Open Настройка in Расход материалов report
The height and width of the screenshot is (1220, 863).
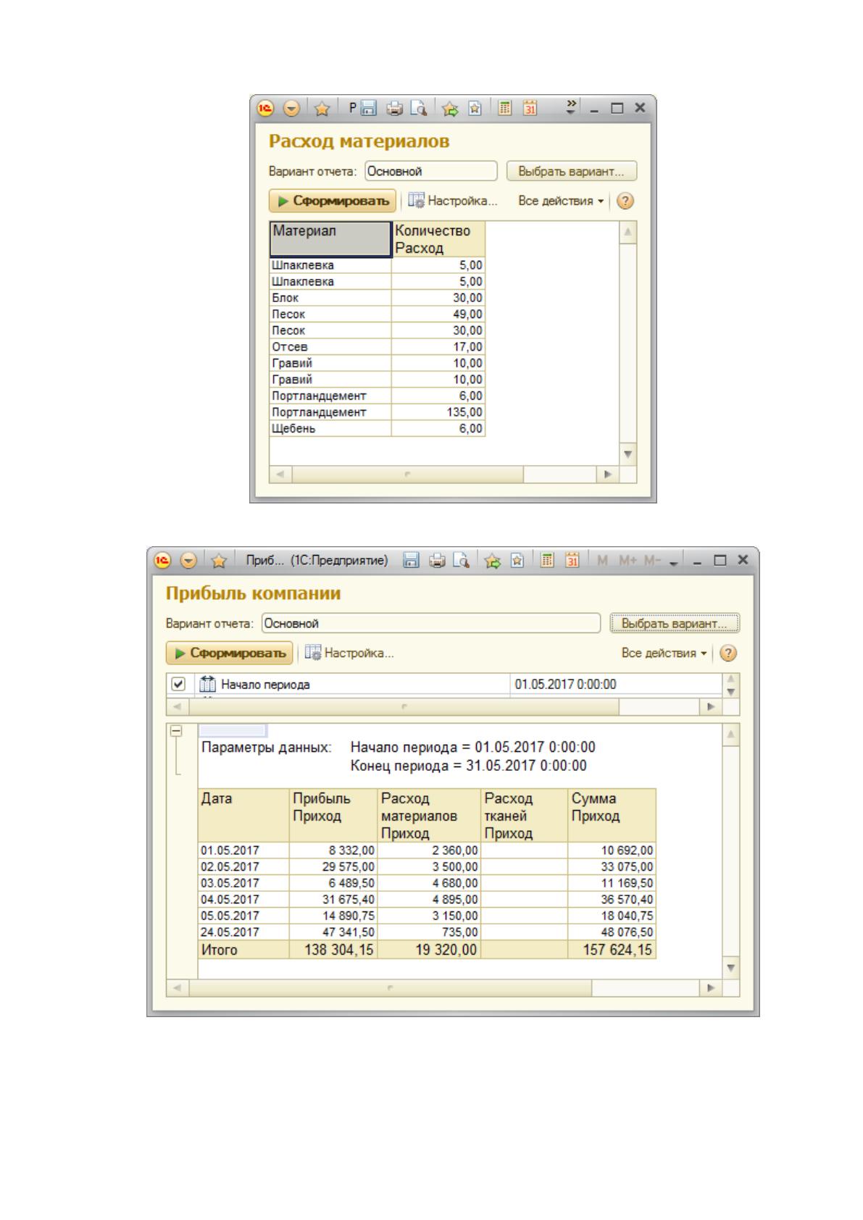[453, 201]
